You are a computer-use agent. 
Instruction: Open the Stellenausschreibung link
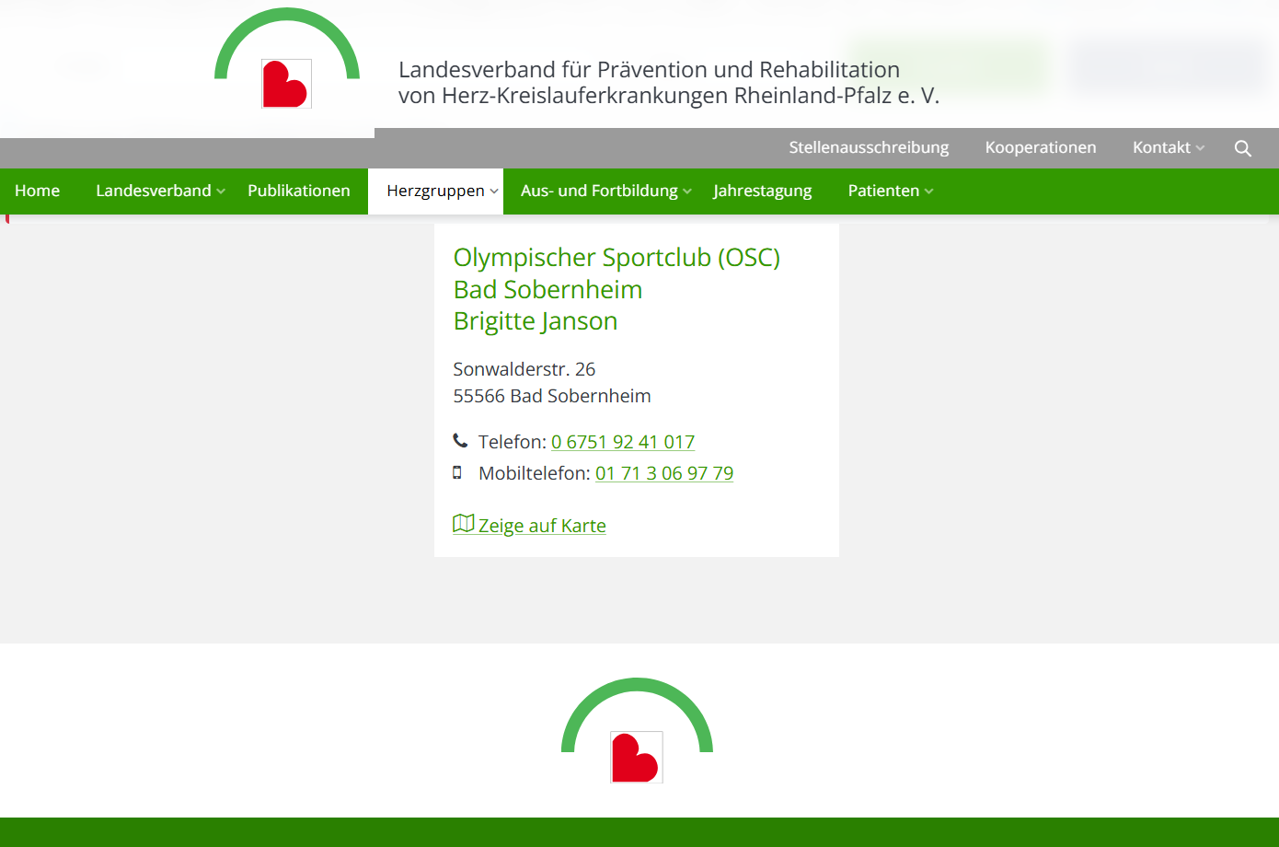[x=868, y=147]
